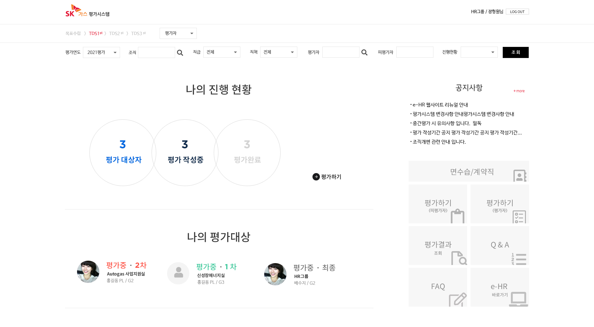Open the e-HR 바로가기 tile
The height and width of the screenshot is (327, 594).
tap(499, 287)
